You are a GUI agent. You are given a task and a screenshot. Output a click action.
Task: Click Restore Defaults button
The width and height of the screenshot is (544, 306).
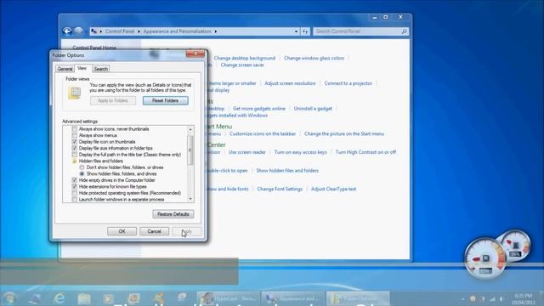pyautogui.click(x=173, y=214)
